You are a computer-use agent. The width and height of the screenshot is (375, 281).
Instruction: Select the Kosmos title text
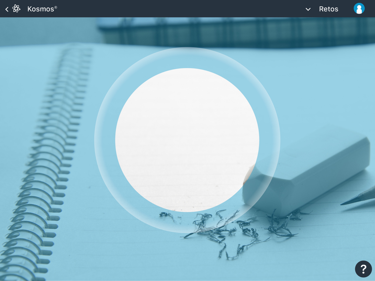click(42, 9)
